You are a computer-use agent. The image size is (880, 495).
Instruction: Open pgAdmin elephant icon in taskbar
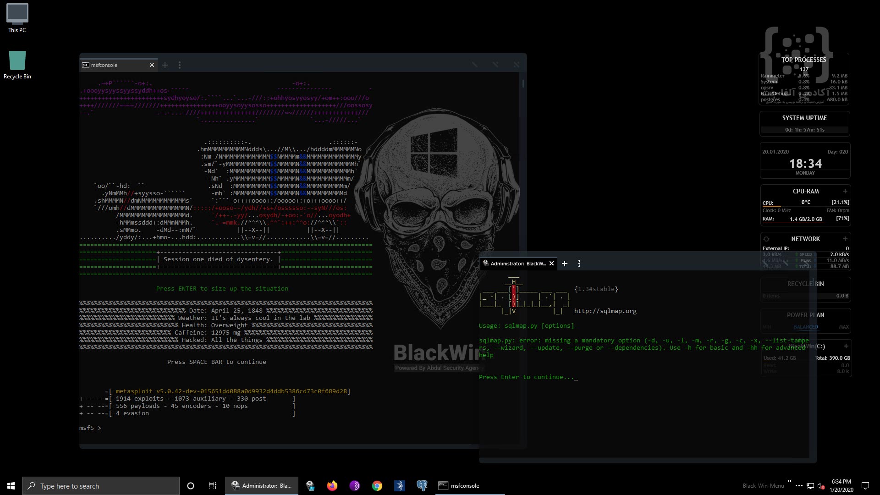point(422,486)
